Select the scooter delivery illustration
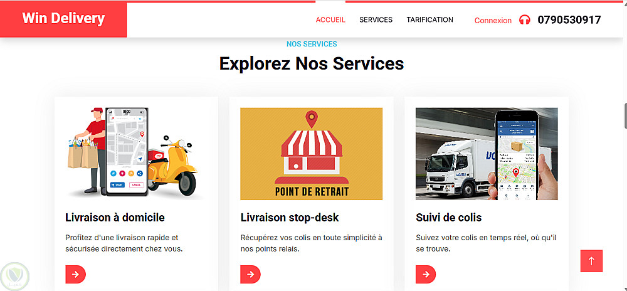The image size is (627, 291). click(136, 154)
